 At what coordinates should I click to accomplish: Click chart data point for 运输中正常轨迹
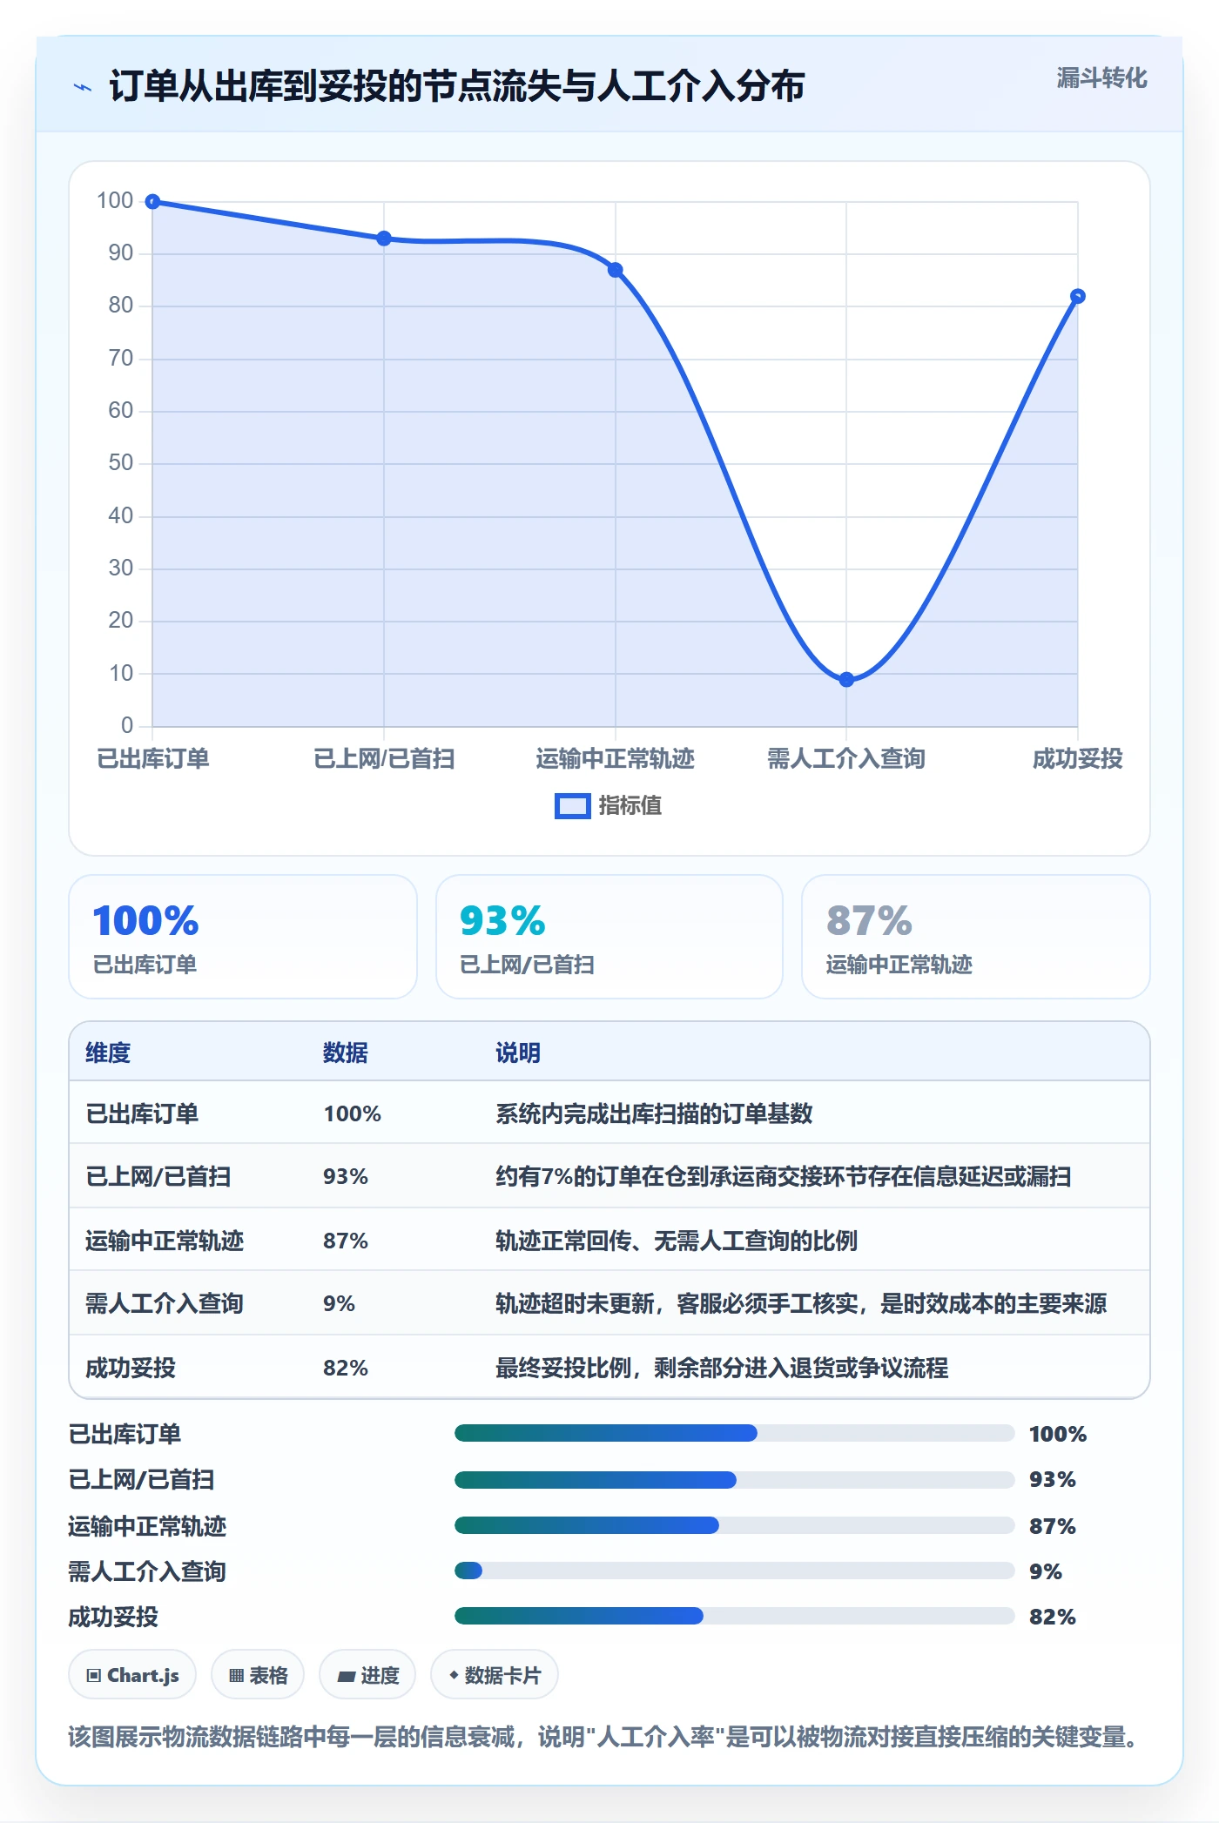click(x=615, y=270)
